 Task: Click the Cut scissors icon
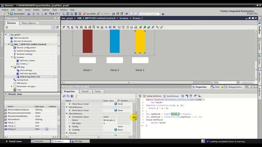pyautogui.click(x=34, y=14)
